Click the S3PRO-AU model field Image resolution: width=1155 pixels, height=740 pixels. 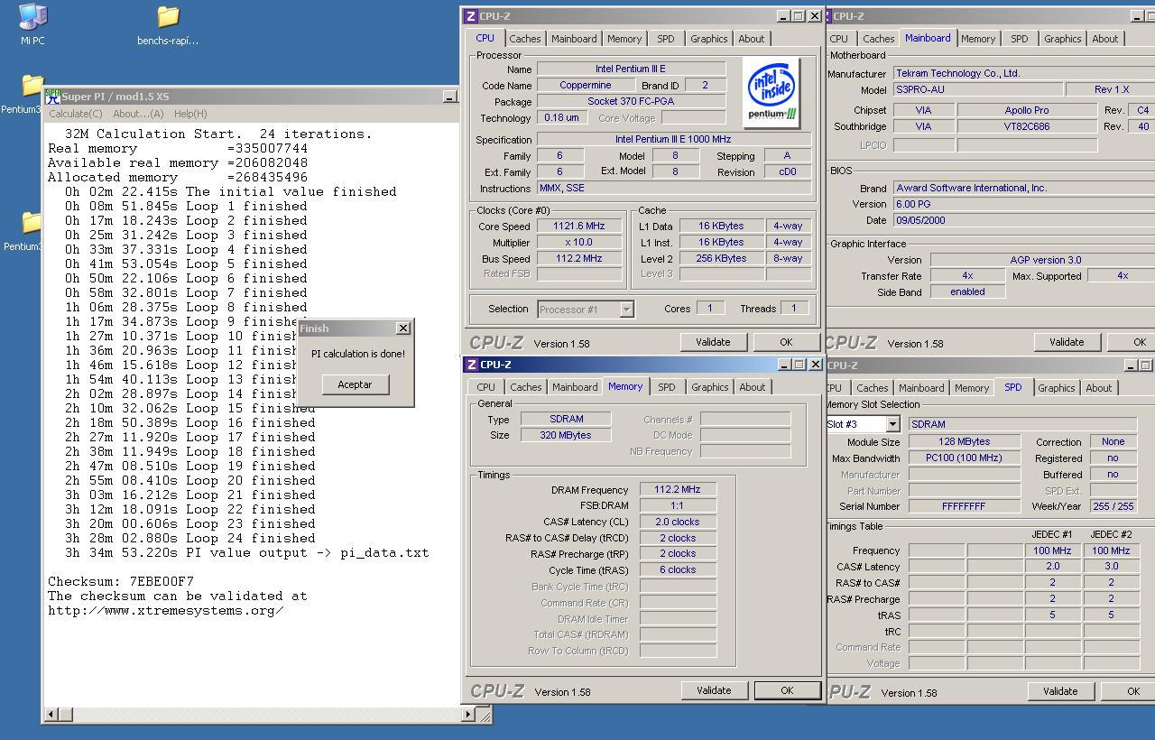[977, 90]
